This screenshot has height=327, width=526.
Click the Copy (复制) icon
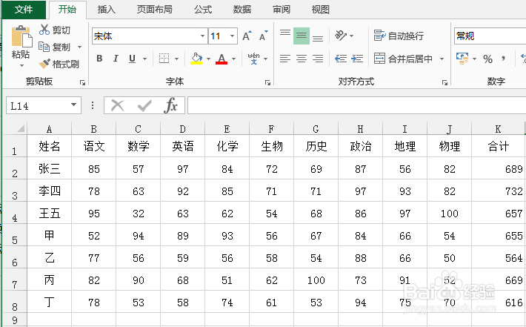[x=44, y=47]
